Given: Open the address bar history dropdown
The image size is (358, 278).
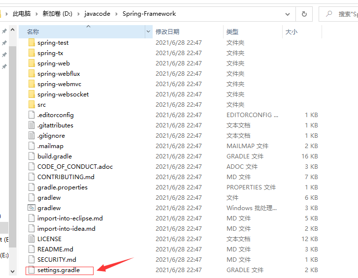Looking at the screenshot, I should (x=288, y=14).
